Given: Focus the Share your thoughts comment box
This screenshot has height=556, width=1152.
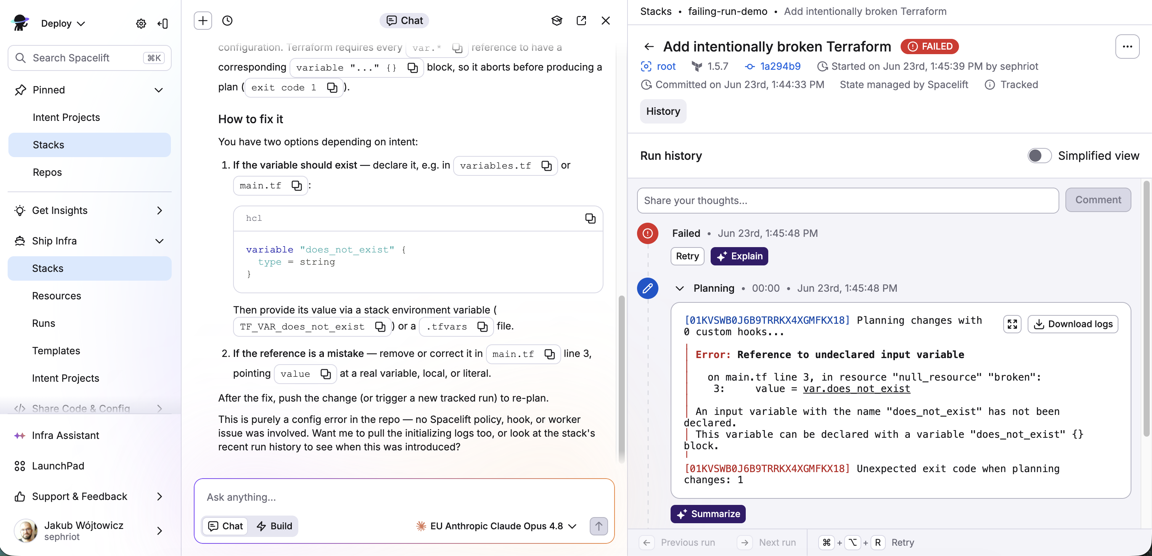Looking at the screenshot, I should tap(848, 200).
